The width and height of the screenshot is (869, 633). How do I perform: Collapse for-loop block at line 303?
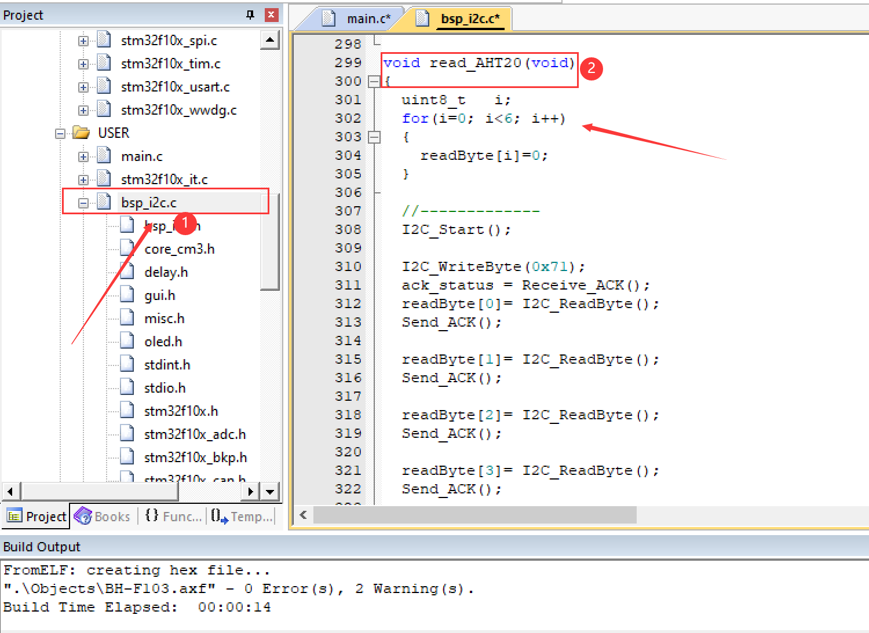pyautogui.click(x=374, y=137)
